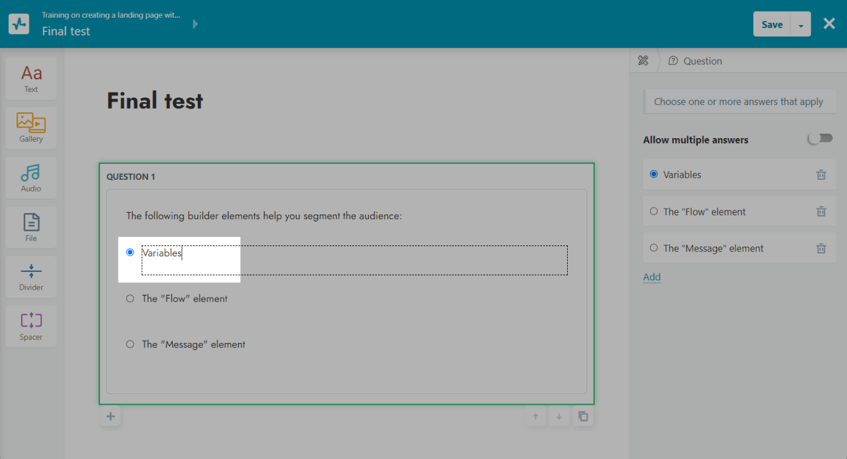The height and width of the screenshot is (459, 847).
Task: Add a File element
Action: (31, 227)
